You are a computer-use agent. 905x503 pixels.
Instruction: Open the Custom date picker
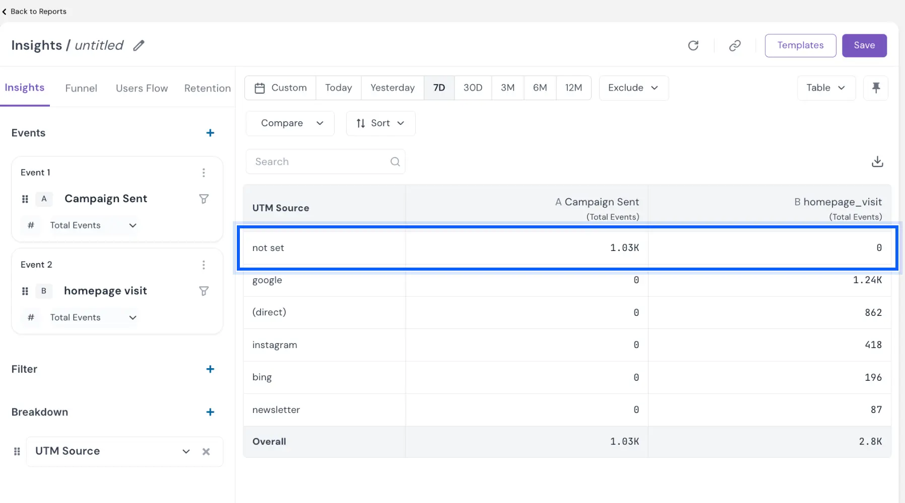281,88
